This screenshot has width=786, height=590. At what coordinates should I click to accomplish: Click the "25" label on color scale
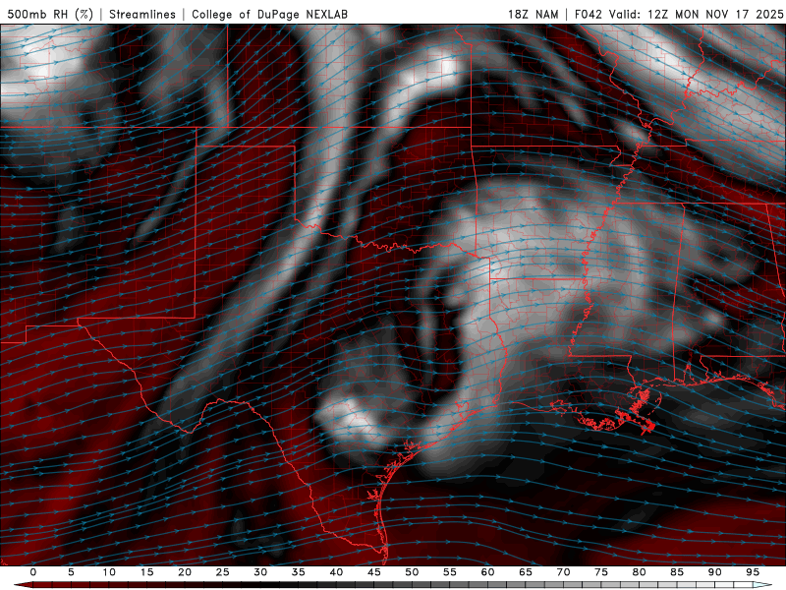pos(223,572)
